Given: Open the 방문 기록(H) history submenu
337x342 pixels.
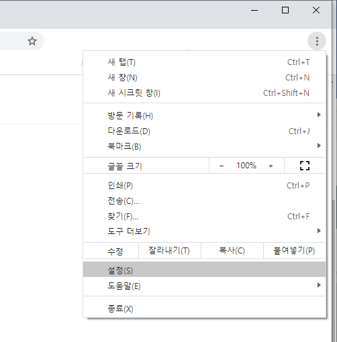Looking at the screenshot, I should [204, 115].
